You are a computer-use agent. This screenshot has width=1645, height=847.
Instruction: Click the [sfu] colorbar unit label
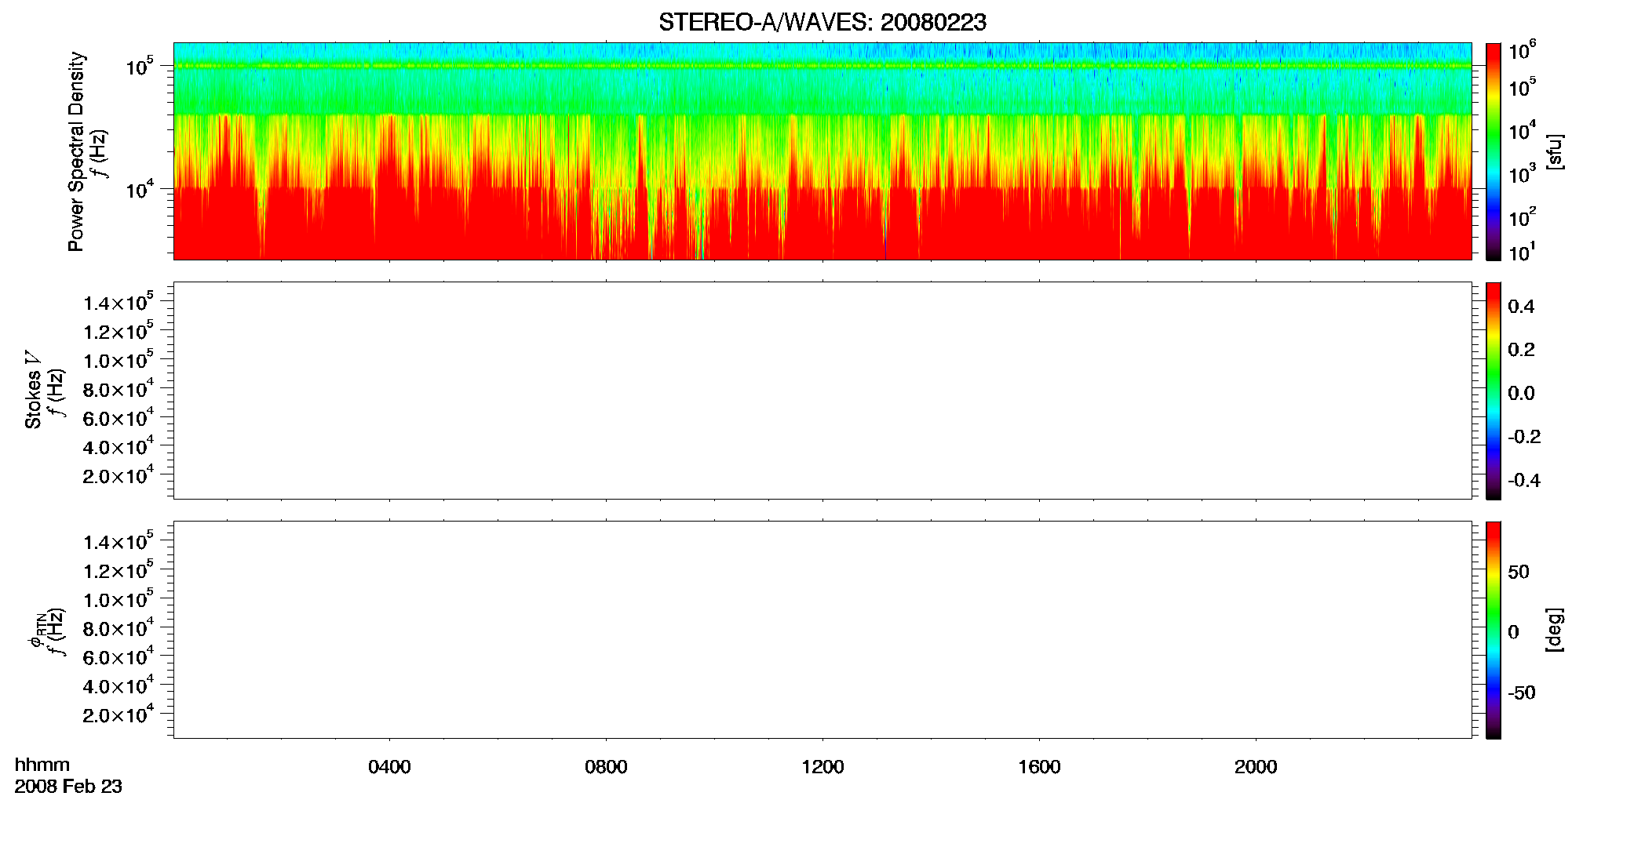tap(1555, 151)
